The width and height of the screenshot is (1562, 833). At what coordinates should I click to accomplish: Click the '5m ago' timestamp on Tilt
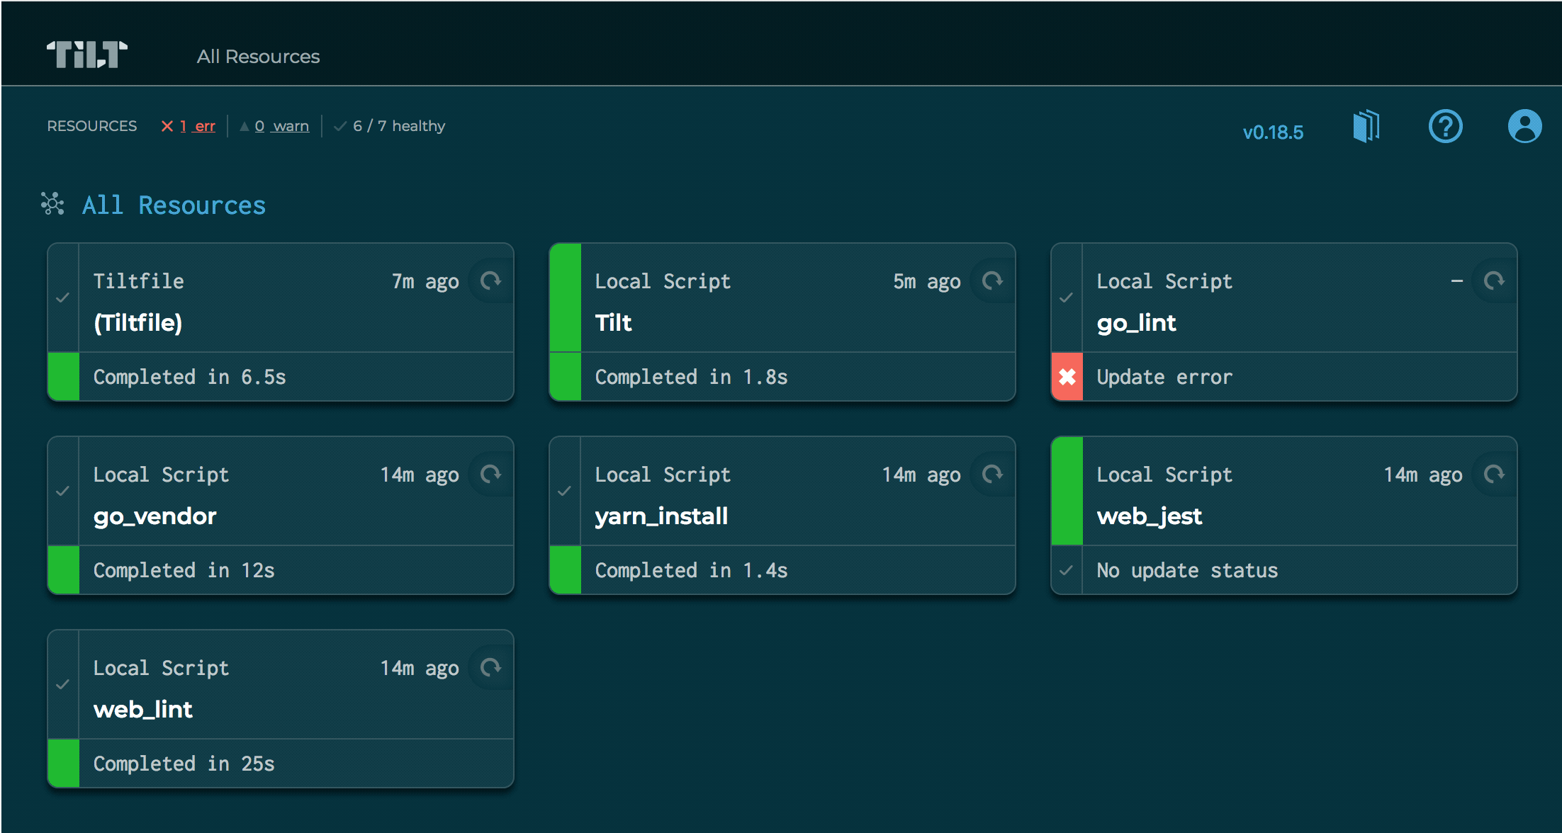coord(927,281)
